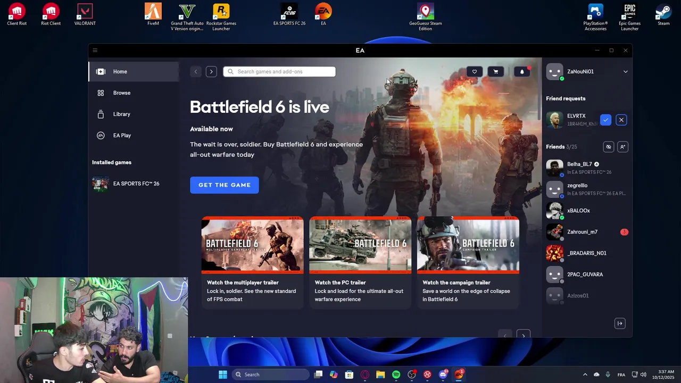Open Steam desktop shortcut

coord(663,15)
